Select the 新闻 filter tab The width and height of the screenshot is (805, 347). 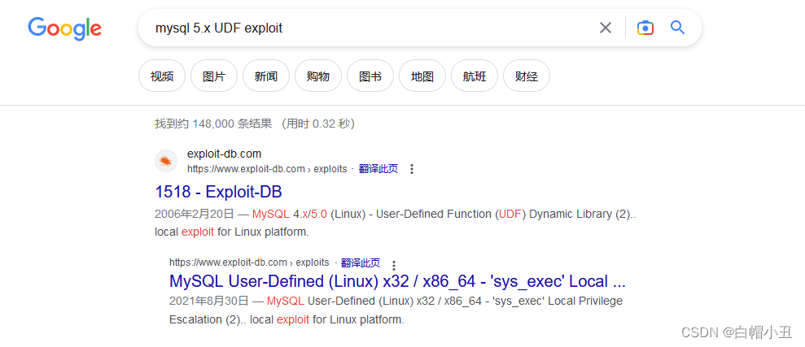pyautogui.click(x=266, y=76)
